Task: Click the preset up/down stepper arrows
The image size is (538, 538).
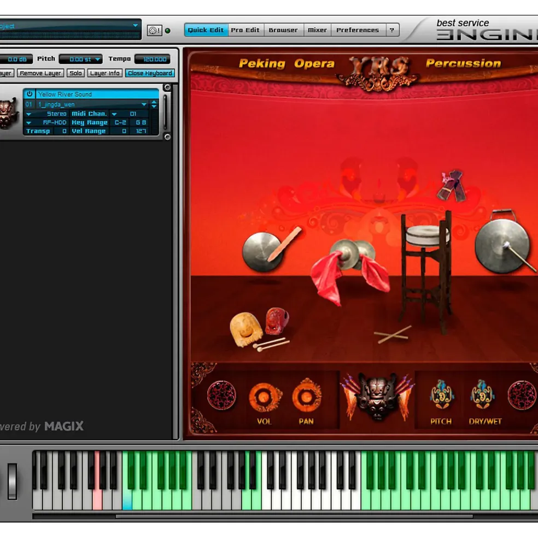Action: [154, 104]
